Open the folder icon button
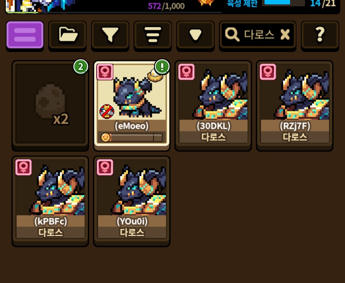345x283 pixels. (x=67, y=35)
